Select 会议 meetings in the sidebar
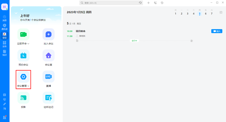This screenshot has height=122, width=226. (x=5, y=35)
